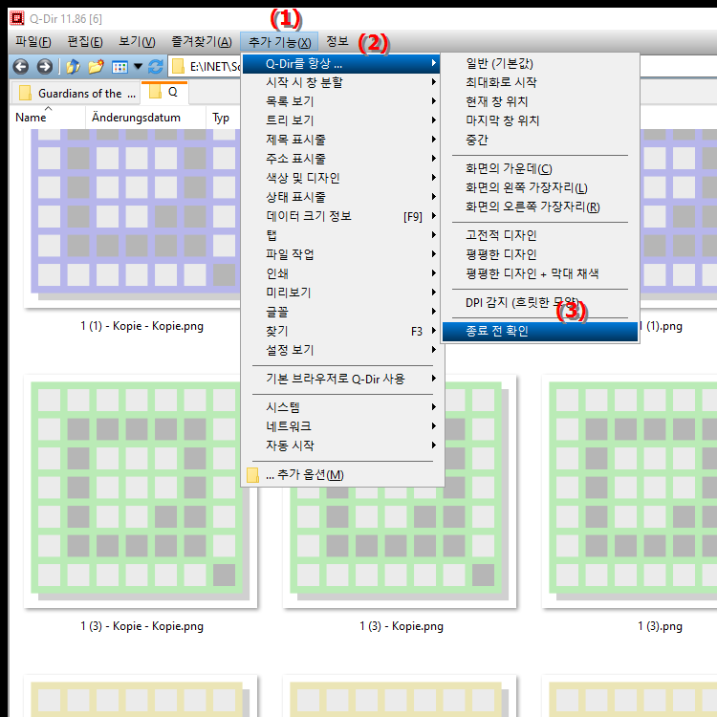717x717 pixels.
Task: Choose 화면의 오른쪽 가장자리(R)
Action: (539, 207)
